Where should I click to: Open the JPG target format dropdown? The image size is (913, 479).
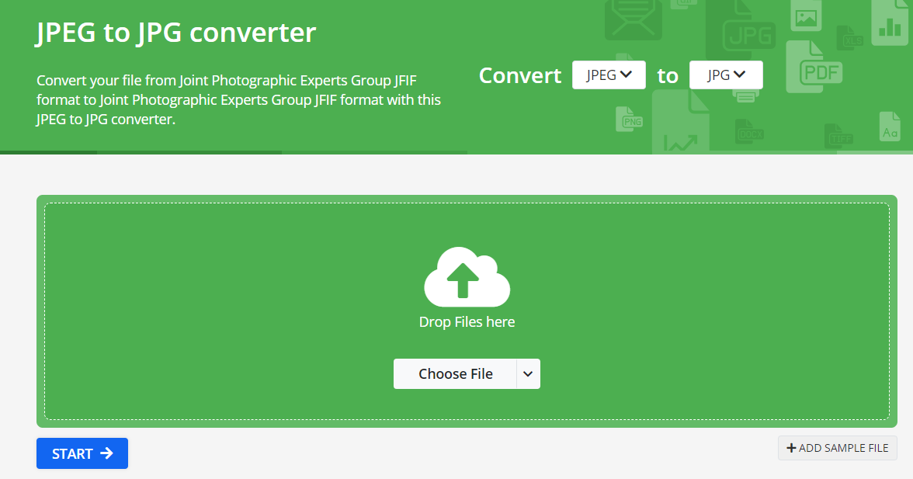coord(726,75)
